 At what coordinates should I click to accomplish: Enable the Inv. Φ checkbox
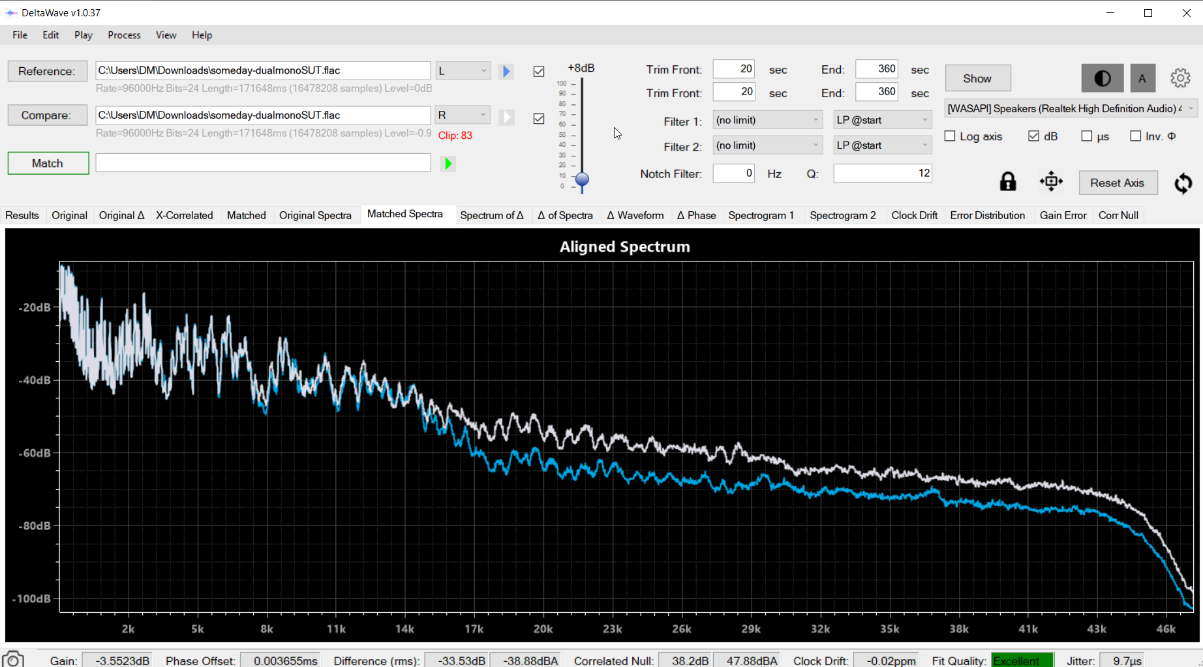point(1136,136)
